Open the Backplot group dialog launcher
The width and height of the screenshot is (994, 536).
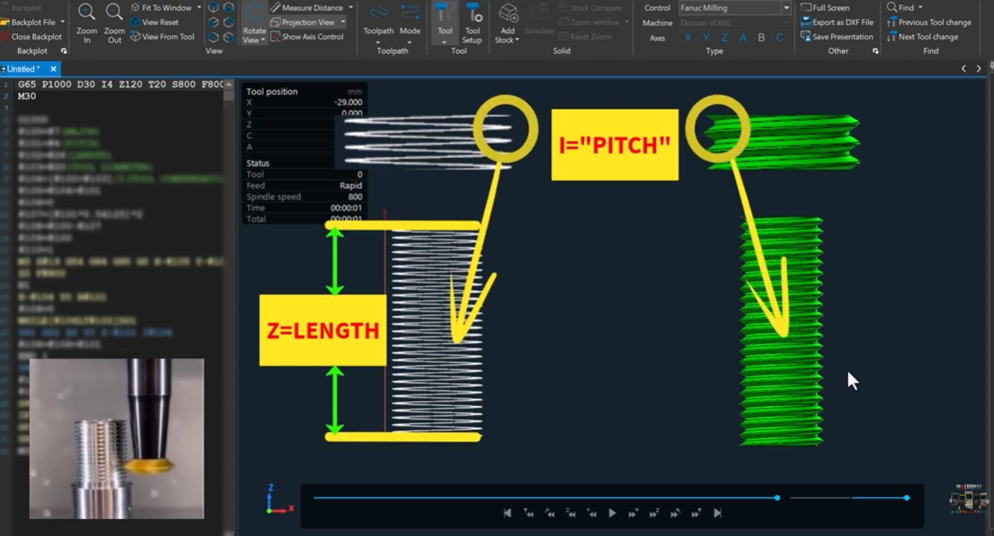tap(64, 51)
